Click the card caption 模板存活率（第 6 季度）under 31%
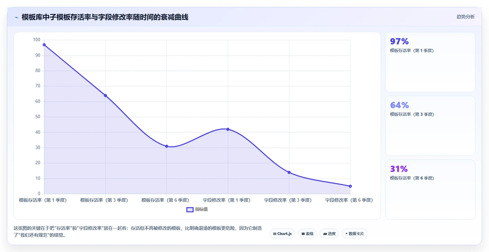Screen dimensions: 489x252 pos(412,178)
